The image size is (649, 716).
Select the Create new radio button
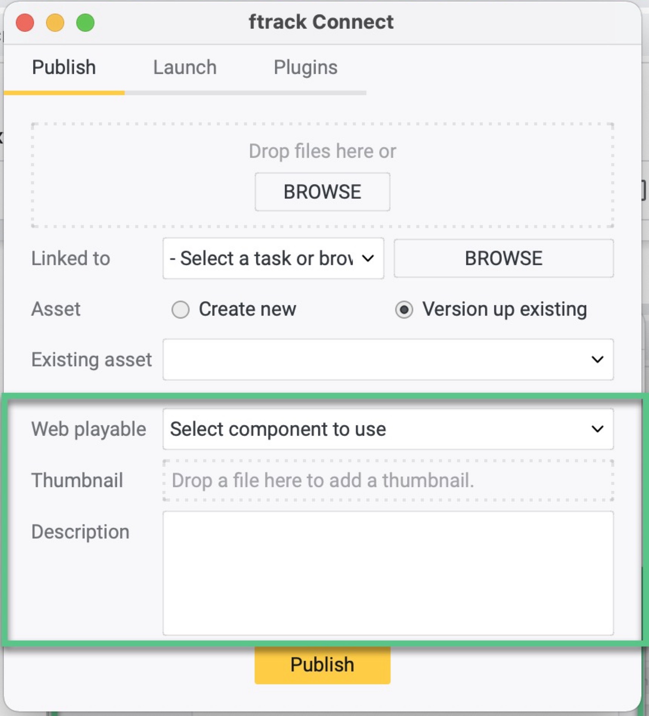point(181,309)
